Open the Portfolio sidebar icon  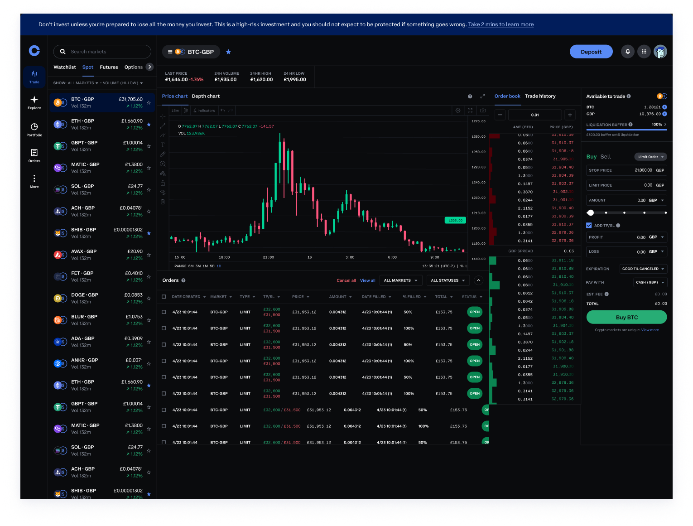(34, 129)
